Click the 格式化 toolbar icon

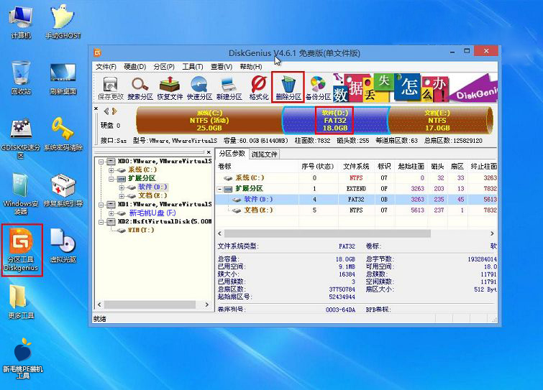pyautogui.click(x=259, y=88)
